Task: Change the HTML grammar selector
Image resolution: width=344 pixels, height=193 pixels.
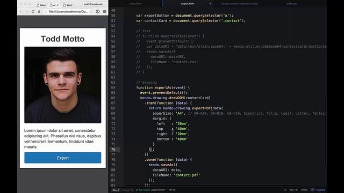Action: pyautogui.click(x=304, y=190)
